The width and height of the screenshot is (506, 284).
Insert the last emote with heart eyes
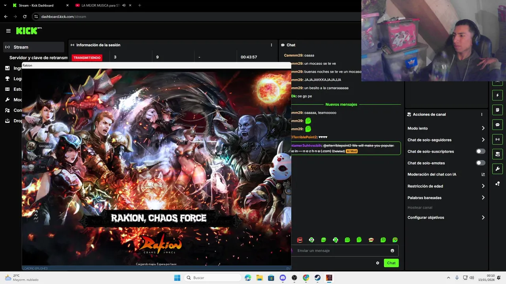click(395, 240)
